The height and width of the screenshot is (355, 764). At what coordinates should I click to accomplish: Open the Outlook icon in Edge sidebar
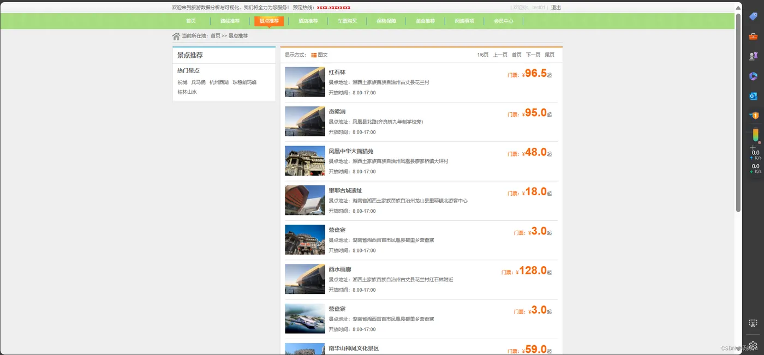[x=753, y=96]
